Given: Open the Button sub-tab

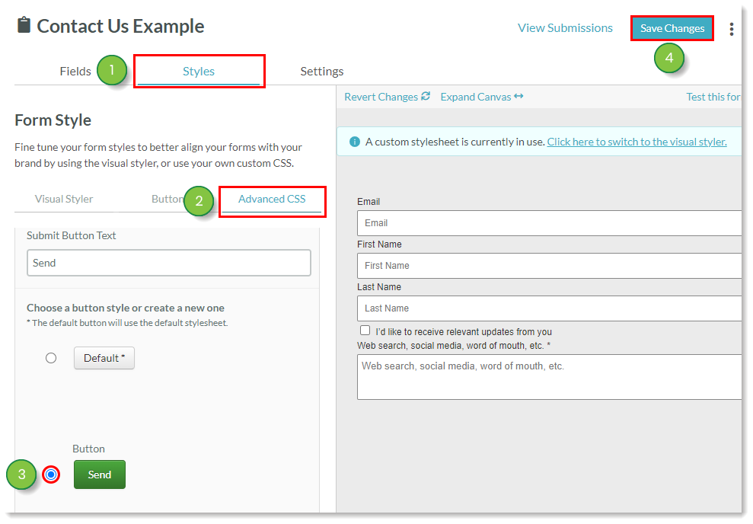Looking at the screenshot, I should (x=167, y=199).
